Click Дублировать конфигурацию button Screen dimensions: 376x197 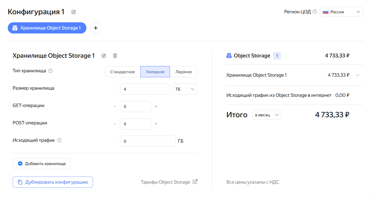53,182
